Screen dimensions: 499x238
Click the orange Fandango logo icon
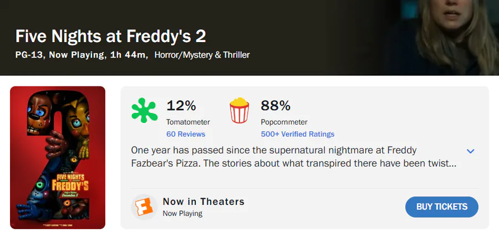pyautogui.click(x=144, y=207)
